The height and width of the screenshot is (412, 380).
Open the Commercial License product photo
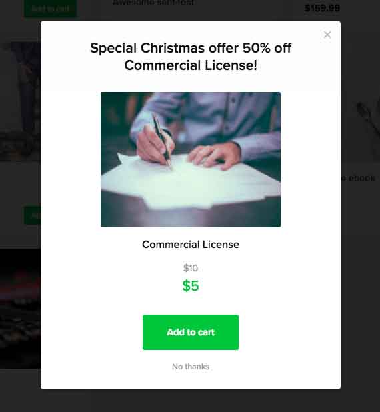pos(191,159)
